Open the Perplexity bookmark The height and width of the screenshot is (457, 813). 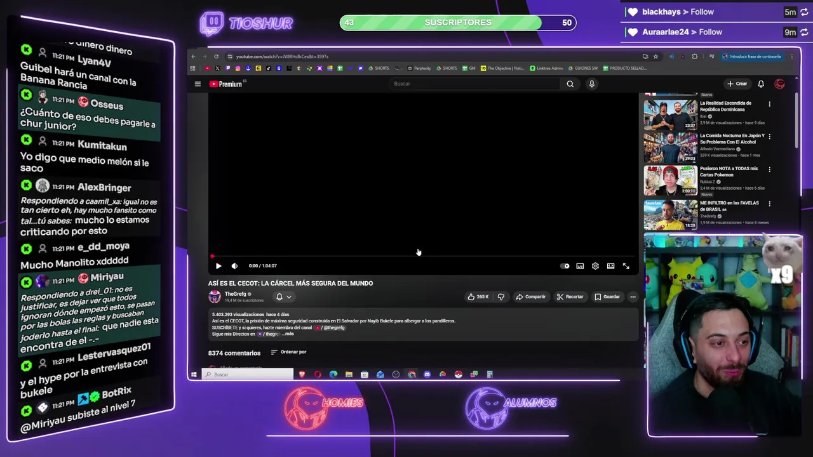pyautogui.click(x=419, y=68)
